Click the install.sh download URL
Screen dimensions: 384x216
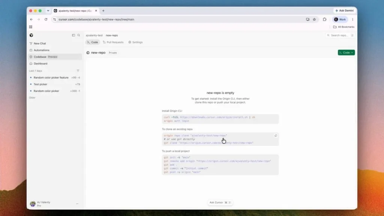coord(213,117)
